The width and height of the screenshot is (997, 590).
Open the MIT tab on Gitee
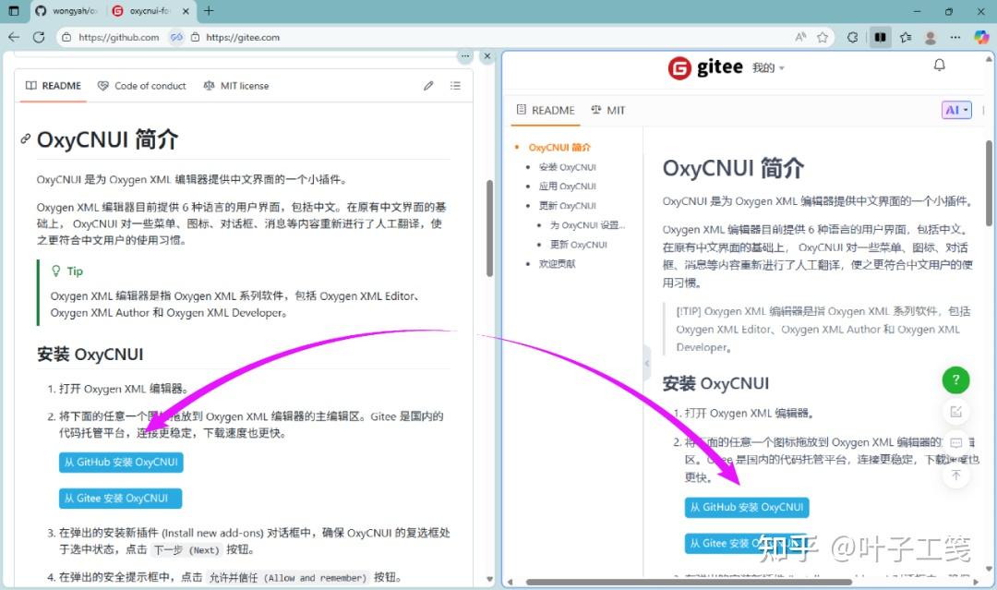[x=607, y=110]
